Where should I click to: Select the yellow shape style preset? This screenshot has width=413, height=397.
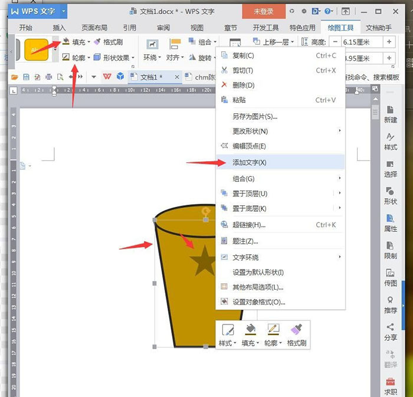(x=37, y=50)
